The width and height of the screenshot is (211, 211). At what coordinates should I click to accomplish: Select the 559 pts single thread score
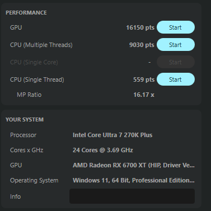click(144, 79)
